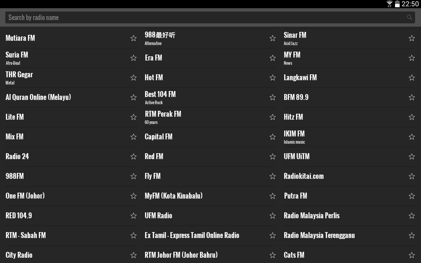Image resolution: width=421 pixels, height=263 pixels.
Task: Select the Lite FM station name
Action: click(14, 117)
